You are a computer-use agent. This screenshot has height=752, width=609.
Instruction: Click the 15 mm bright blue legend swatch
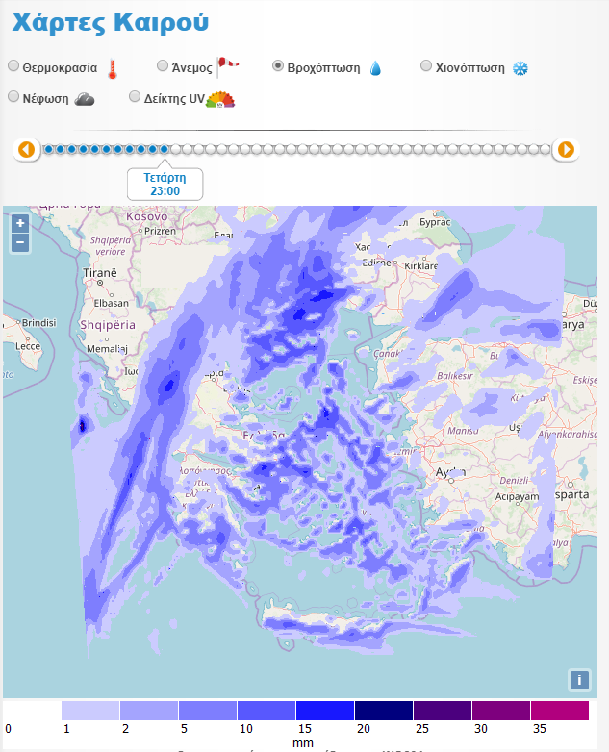(325, 711)
